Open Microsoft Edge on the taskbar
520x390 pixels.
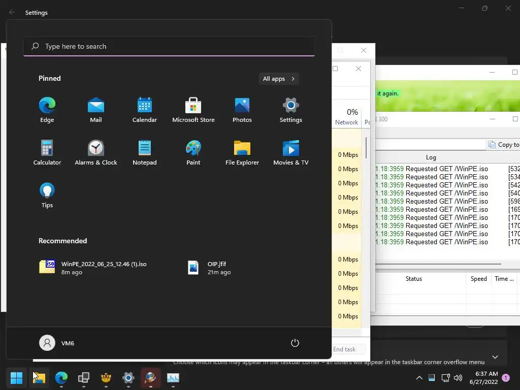point(61,377)
